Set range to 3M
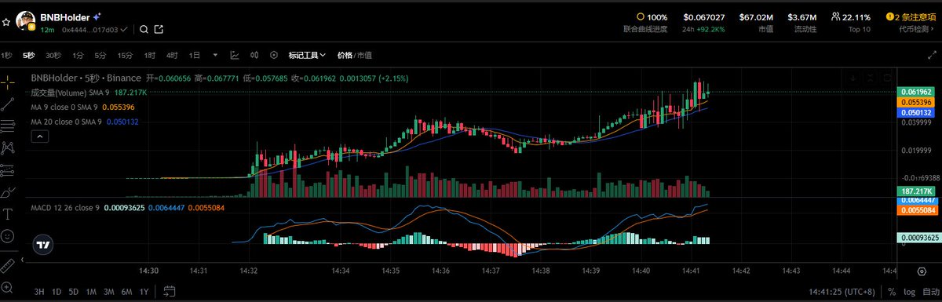 (x=109, y=292)
